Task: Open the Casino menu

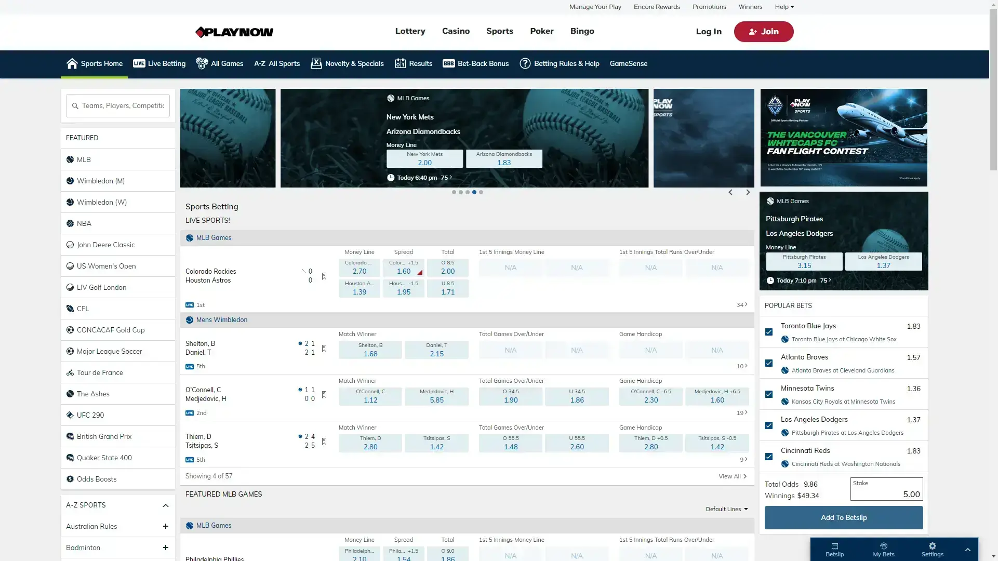Action: coord(456,31)
